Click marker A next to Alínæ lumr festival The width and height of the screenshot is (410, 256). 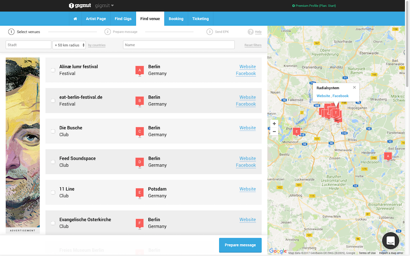coord(140,71)
